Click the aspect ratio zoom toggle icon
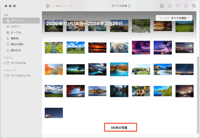 (x=47, y=6)
